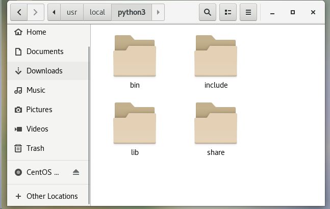
Task: Open the hamburger menu
Action: [248, 12]
